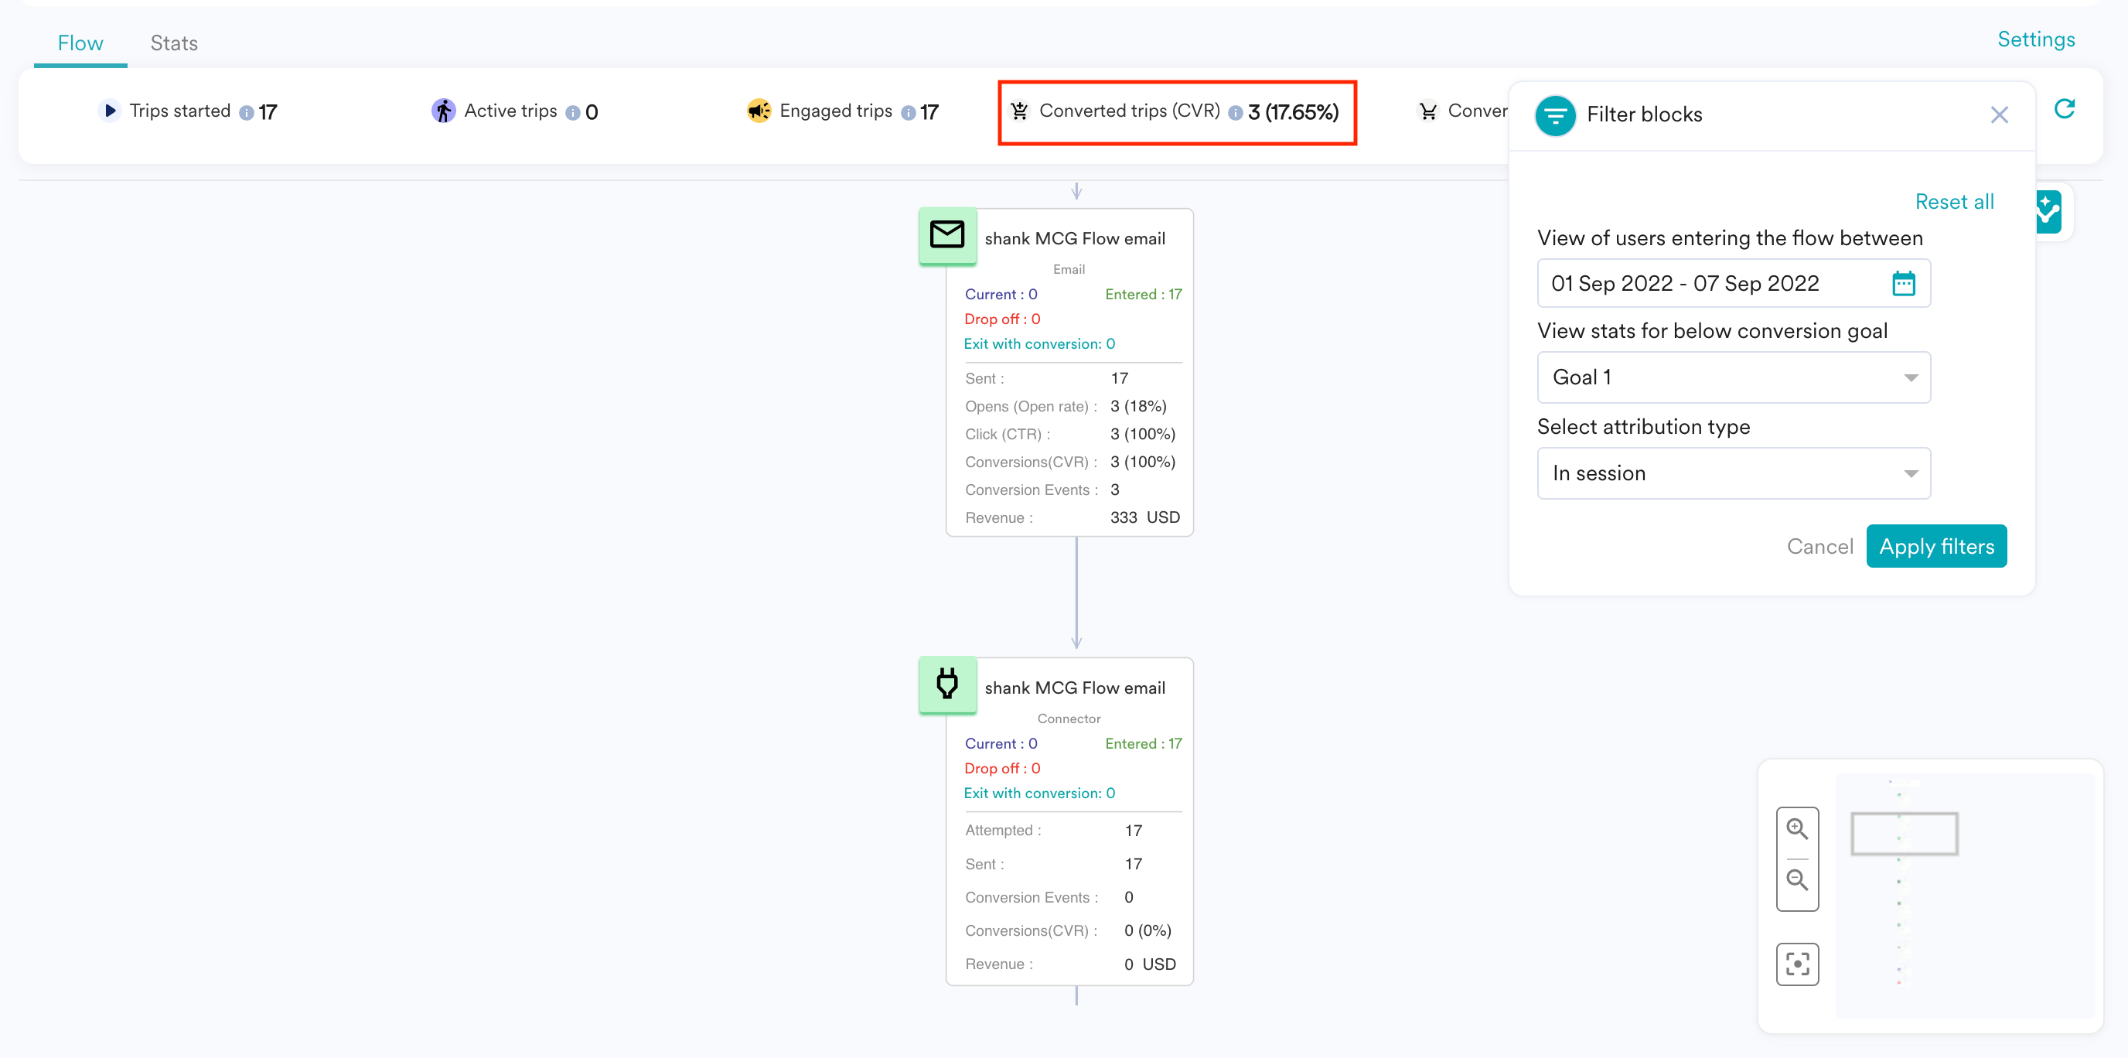The height and width of the screenshot is (1058, 2128).
Task: Zoom out on the flow canvas
Action: click(x=1797, y=879)
